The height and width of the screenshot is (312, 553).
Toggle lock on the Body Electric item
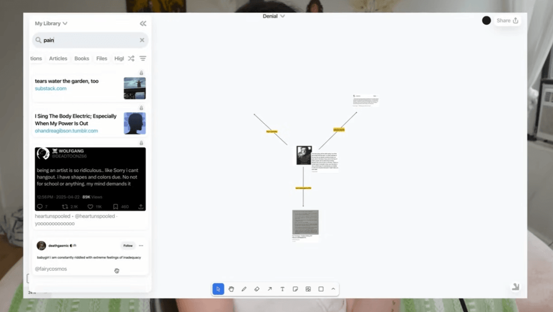coord(141,108)
